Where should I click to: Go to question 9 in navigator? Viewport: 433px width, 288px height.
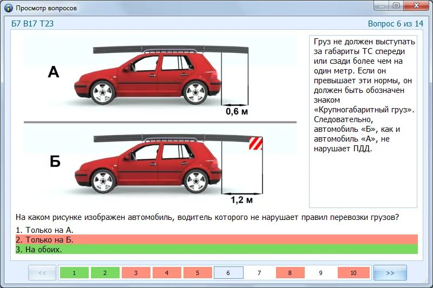320,273
